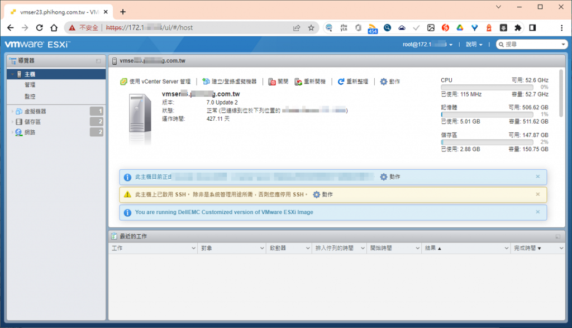Click the 不安全 security warning indicator
The width and height of the screenshot is (572, 328).
coord(84,28)
